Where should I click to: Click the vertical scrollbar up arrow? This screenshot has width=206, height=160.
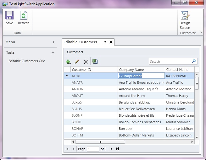[197, 75]
